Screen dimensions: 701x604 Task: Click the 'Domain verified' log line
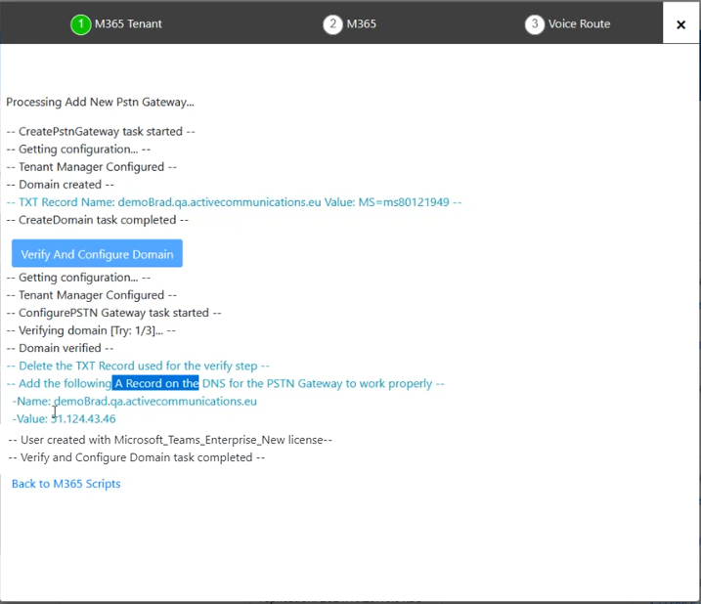60,348
